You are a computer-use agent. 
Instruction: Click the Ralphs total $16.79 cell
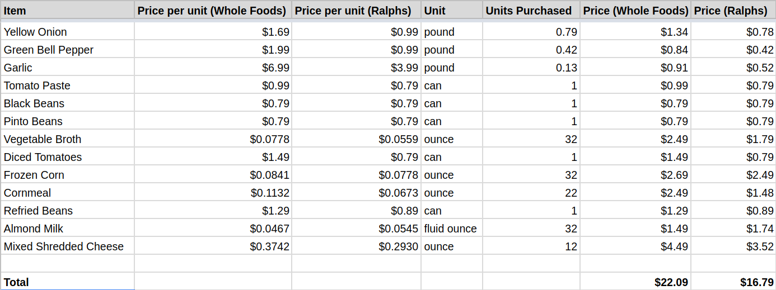733,282
